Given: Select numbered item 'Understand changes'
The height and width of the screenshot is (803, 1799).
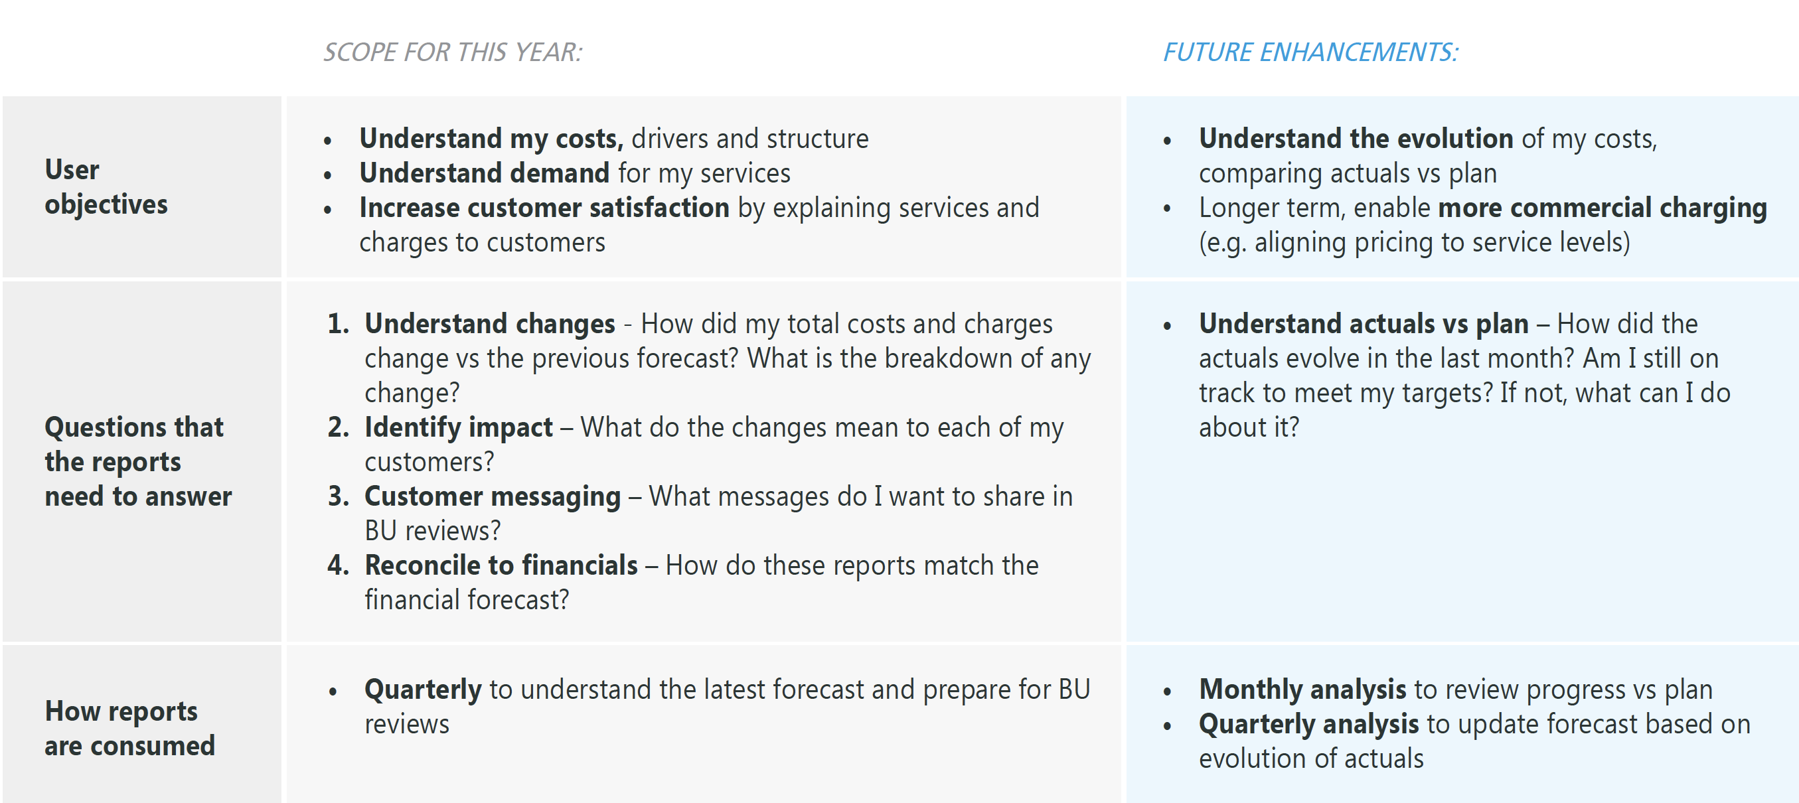Looking at the screenshot, I should click(x=489, y=324).
